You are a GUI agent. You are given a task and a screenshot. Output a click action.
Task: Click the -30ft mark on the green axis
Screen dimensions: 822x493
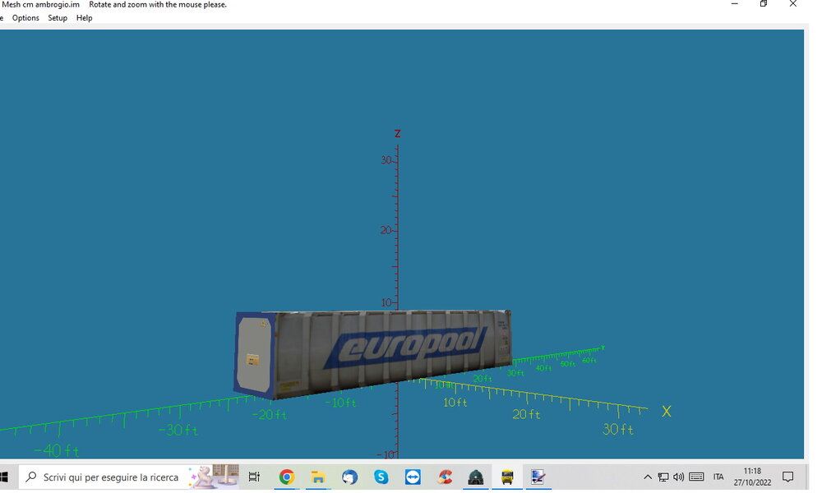(x=178, y=431)
